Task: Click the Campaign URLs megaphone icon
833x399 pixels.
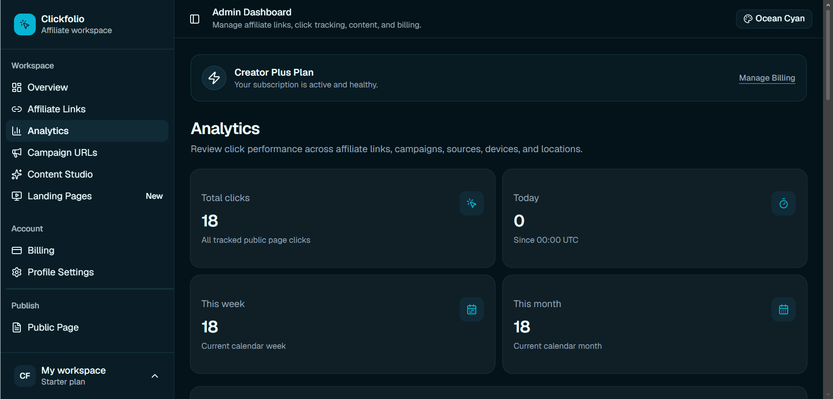Action: 17,153
